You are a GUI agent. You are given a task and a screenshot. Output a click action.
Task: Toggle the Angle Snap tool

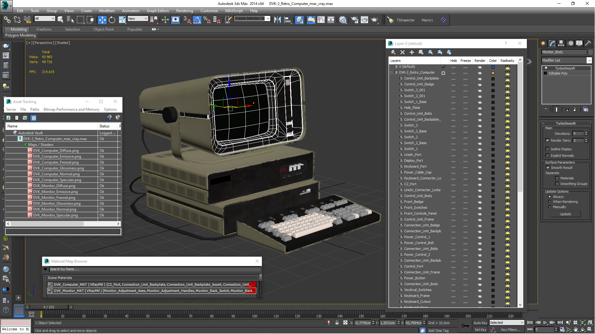(x=197, y=20)
